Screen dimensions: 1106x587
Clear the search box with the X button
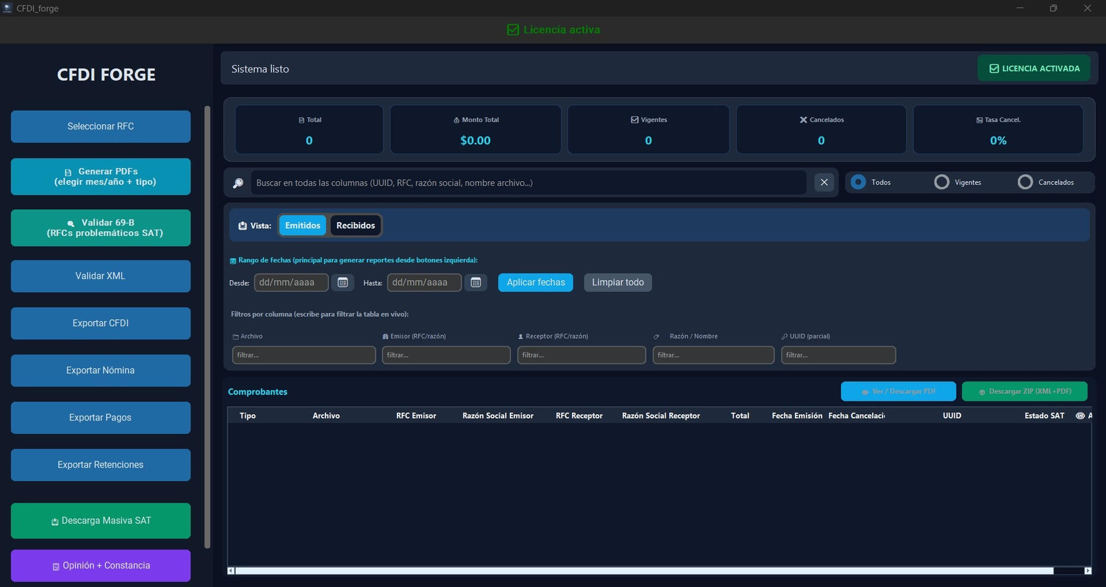[824, 182]
